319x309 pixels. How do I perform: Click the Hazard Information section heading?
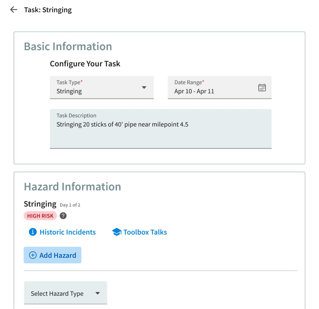[x=72, y=187]
